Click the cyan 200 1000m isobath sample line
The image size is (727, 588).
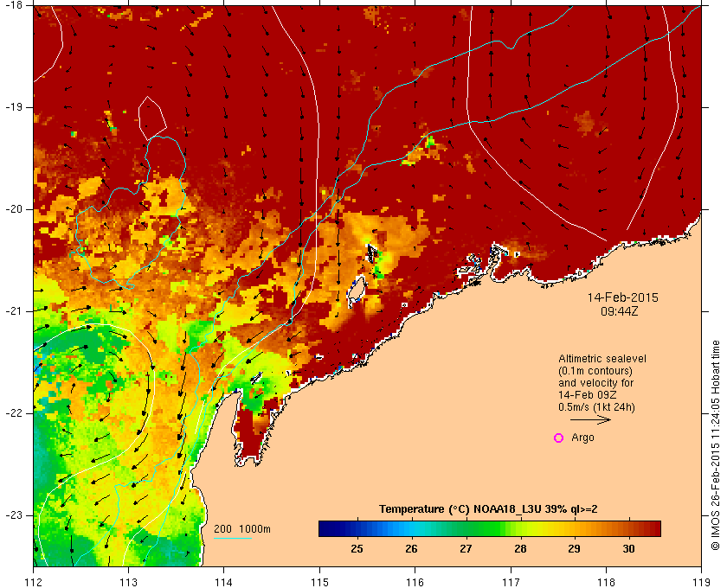[x=233, y=538]
